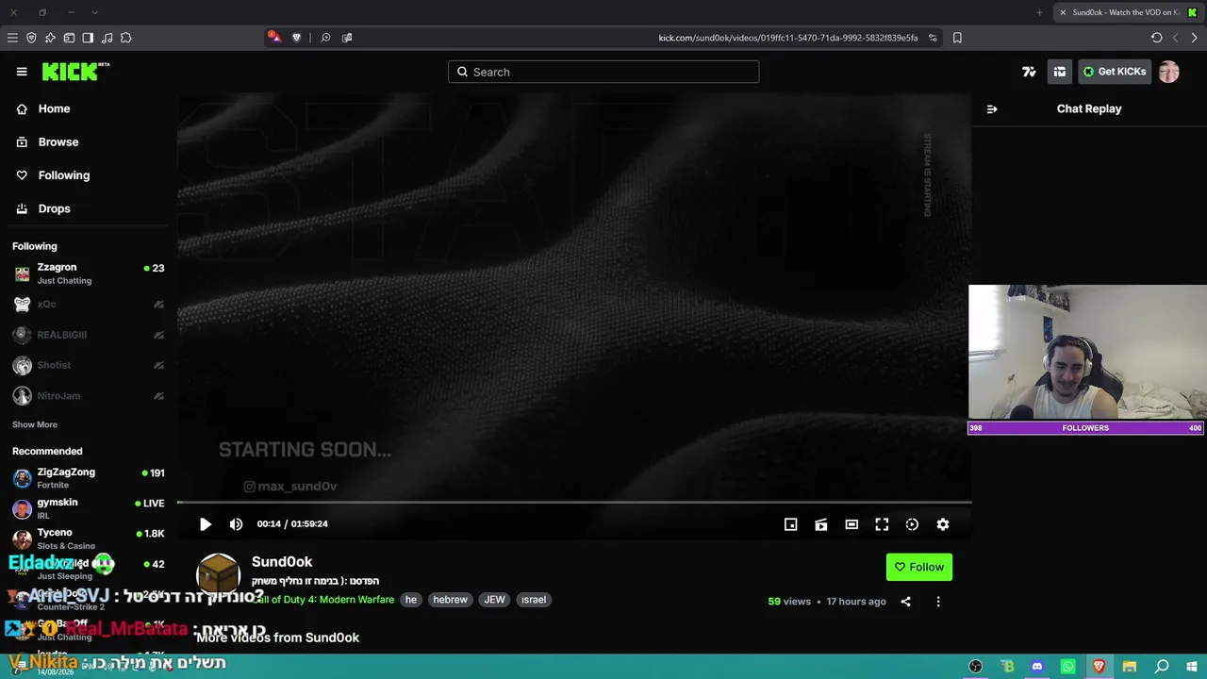Click the he language tag
This screenshot has width=1207, height=679.
411,600
